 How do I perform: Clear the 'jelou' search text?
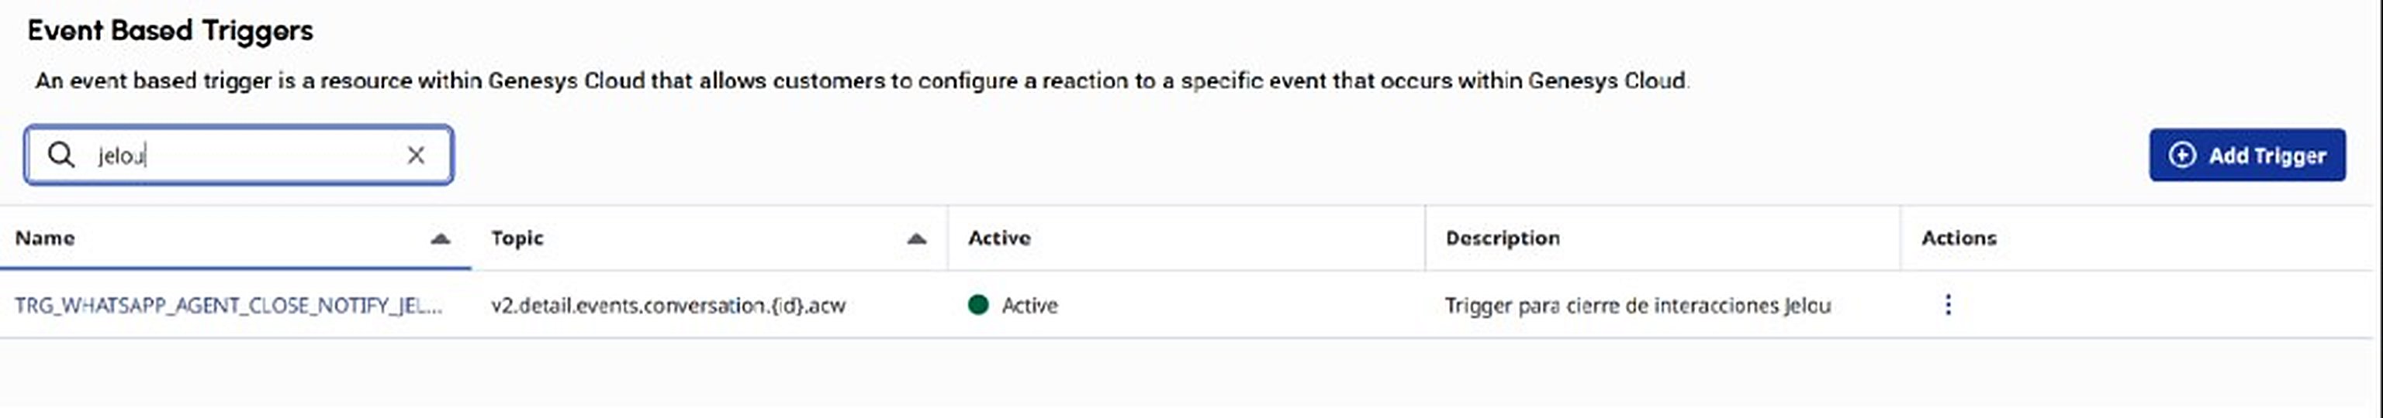point(417,155)
